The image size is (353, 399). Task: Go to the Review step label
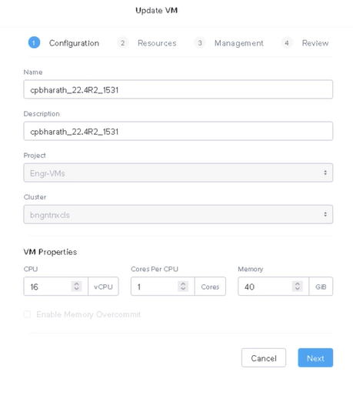click(x=315, y=43)
